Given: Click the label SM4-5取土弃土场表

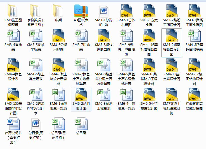Looking at the screenshot, I should coord(35,76).
